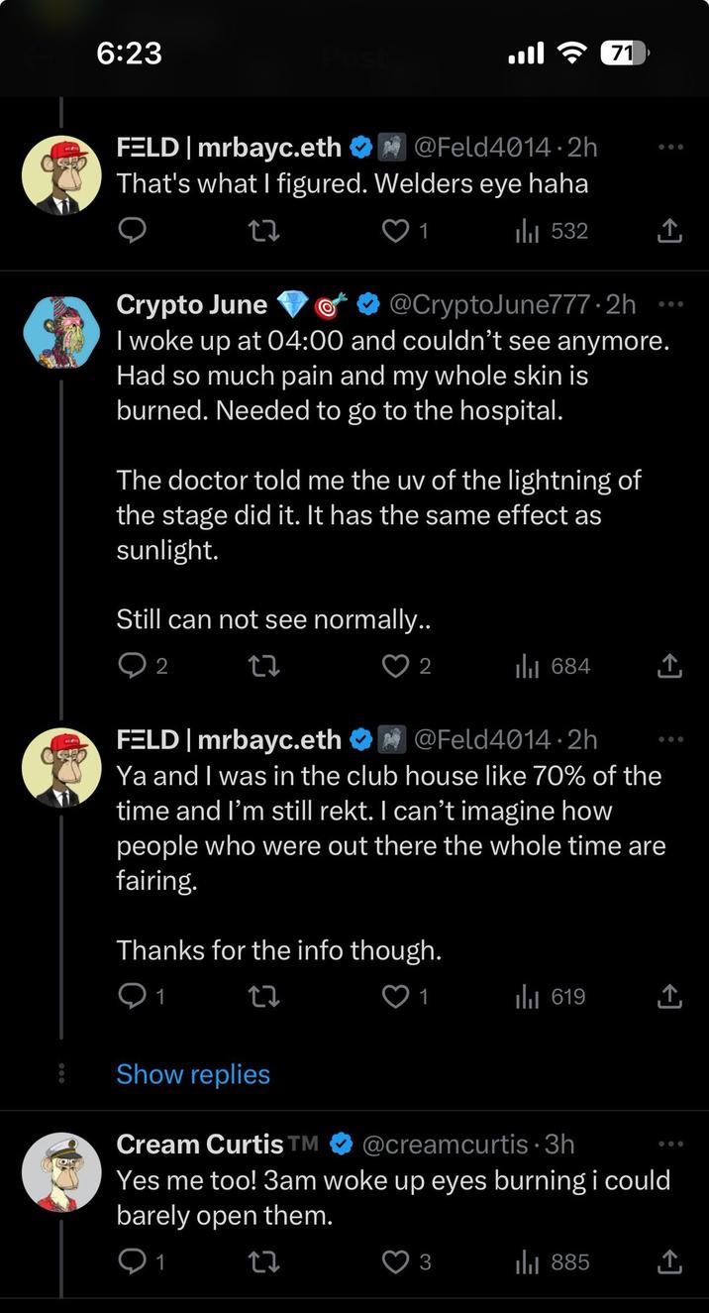This screenshot has width=709, height=1313.
Task: View analytics showing 619 views
Action: (x=553, y=996)
